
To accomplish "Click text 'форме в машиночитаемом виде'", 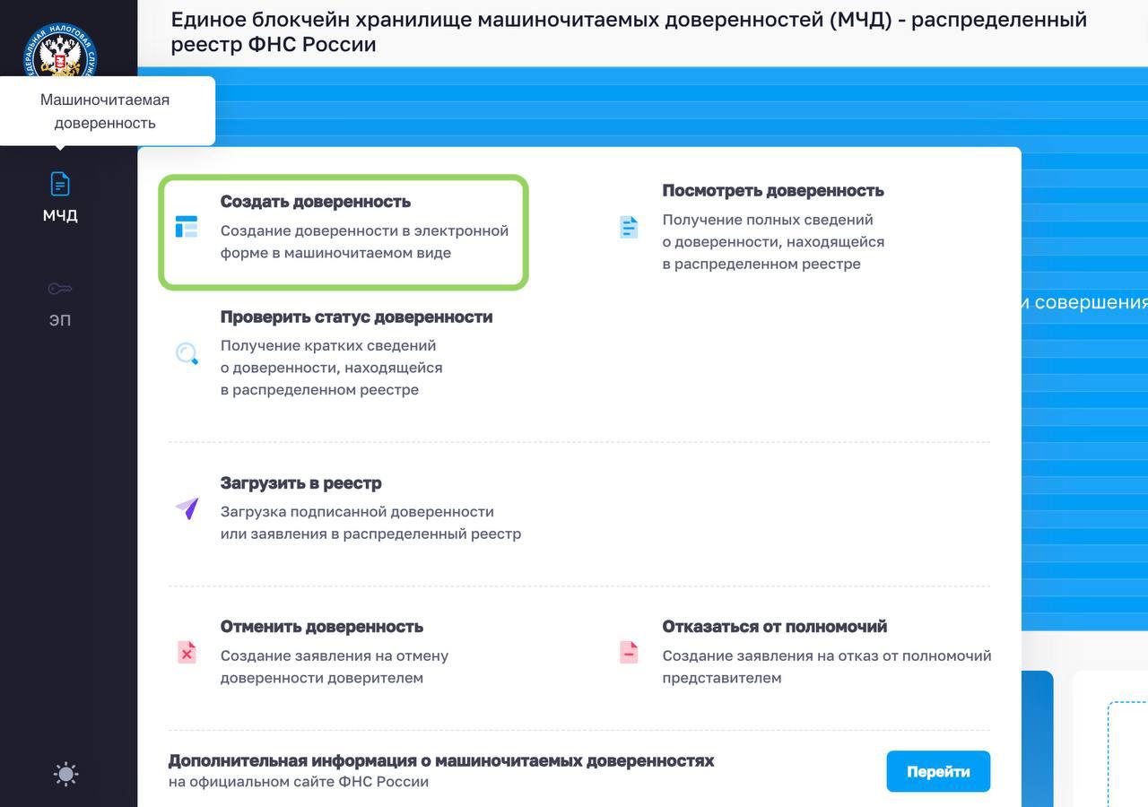I will 336,253.
